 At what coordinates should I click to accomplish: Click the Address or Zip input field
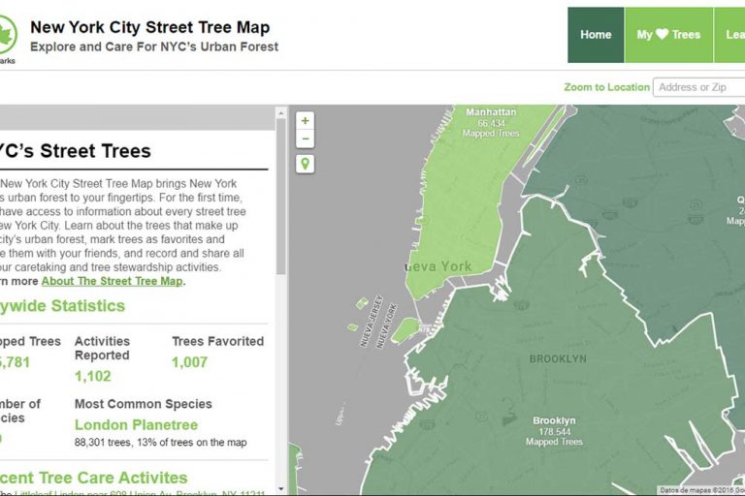[x=698, y=87]
